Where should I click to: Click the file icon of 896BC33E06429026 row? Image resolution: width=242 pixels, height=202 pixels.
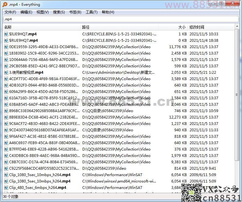coord(6,111)
